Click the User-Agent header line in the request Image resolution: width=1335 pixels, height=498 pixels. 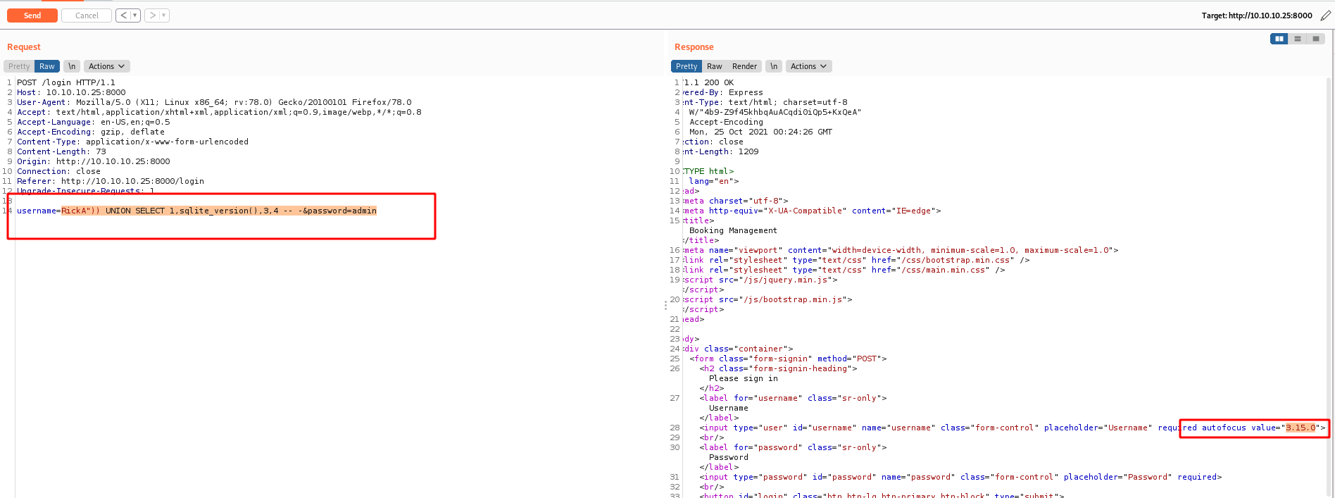click(214, 102)
